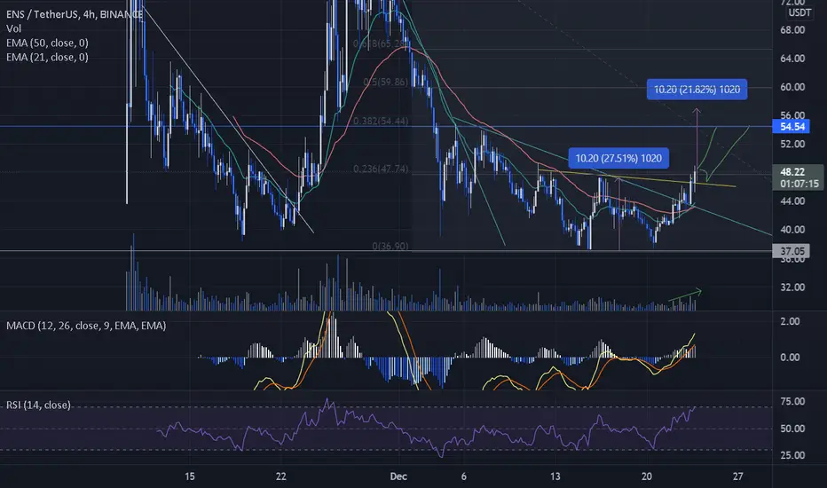
Task: Click the 13 date on the time axis
Action: coord(555,476)
